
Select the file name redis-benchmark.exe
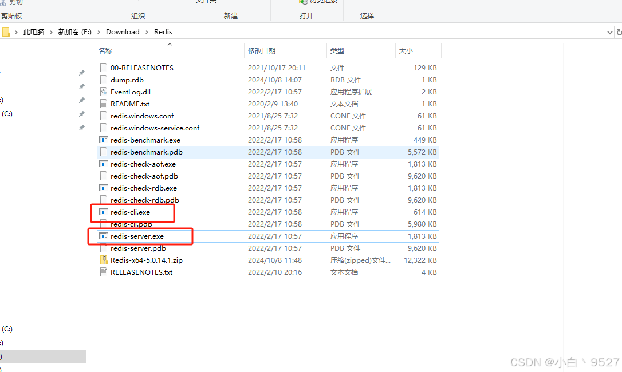click(x=145, y=140)
